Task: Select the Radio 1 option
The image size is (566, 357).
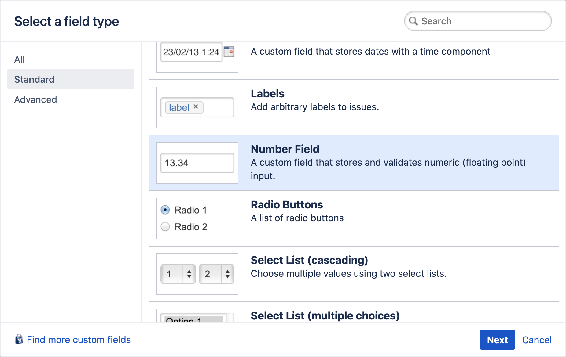Action: click(165, 210)
